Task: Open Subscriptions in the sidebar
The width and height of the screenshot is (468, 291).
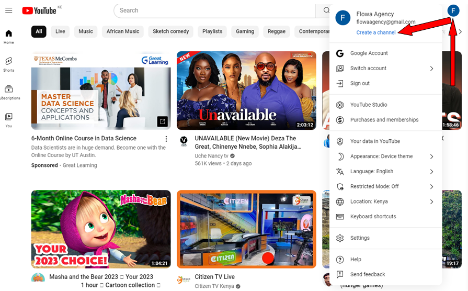Action: [8, 92]
